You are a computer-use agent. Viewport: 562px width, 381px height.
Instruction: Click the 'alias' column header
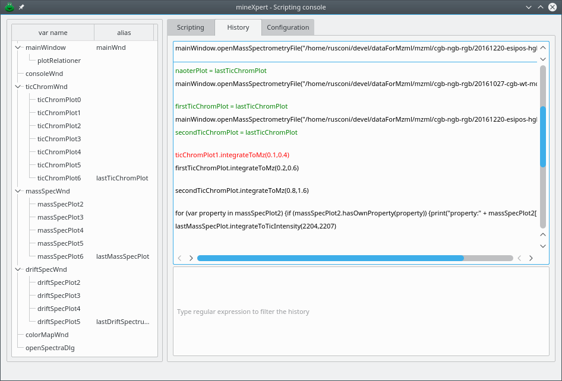124,33
